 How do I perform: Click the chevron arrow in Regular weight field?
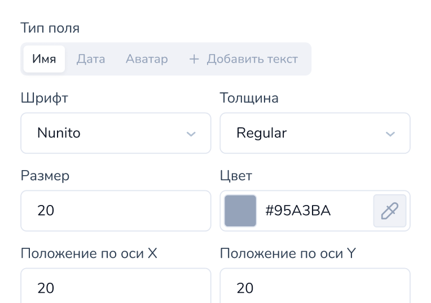pyautogui.click(x=390, y=133)
